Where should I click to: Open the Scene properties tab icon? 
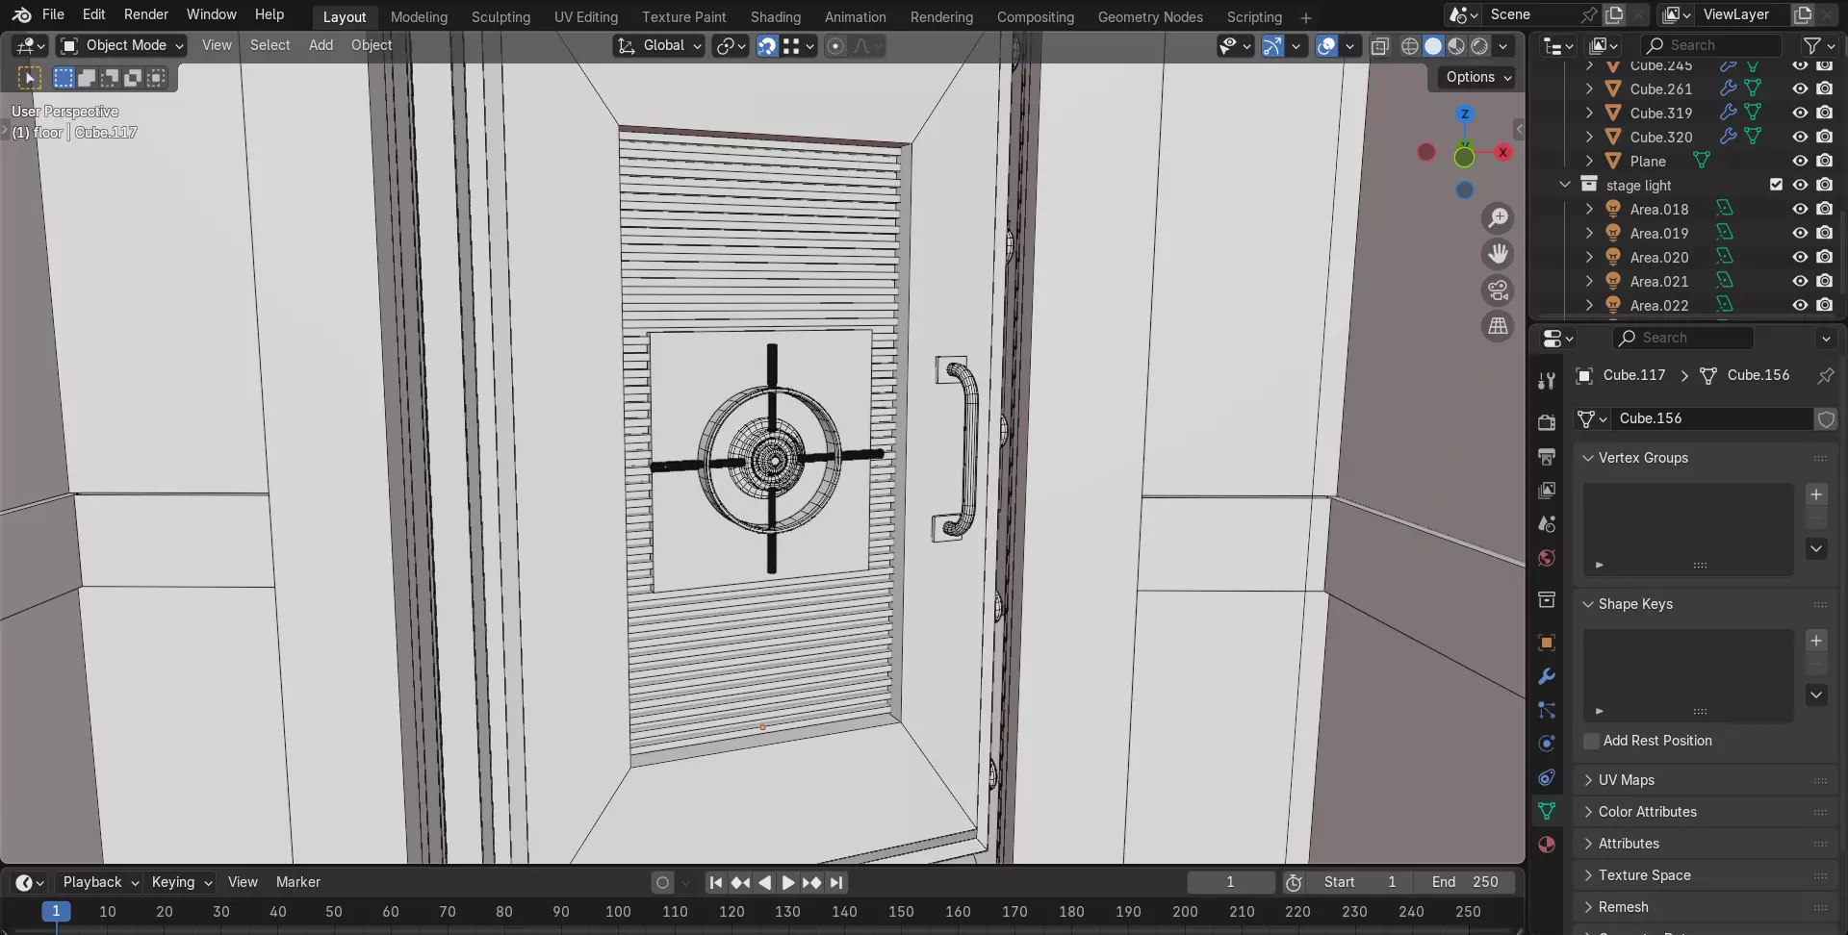tap(1547, 524)
